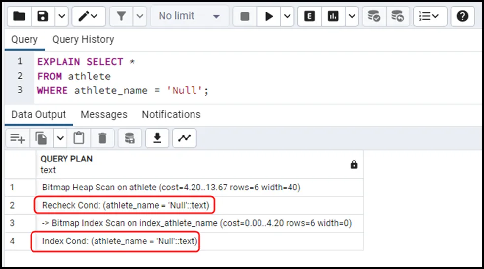Image resolution: width=484 pixels, height=269 pixels.
Task: Click the Open File folder icon
Action: point(19,16)
